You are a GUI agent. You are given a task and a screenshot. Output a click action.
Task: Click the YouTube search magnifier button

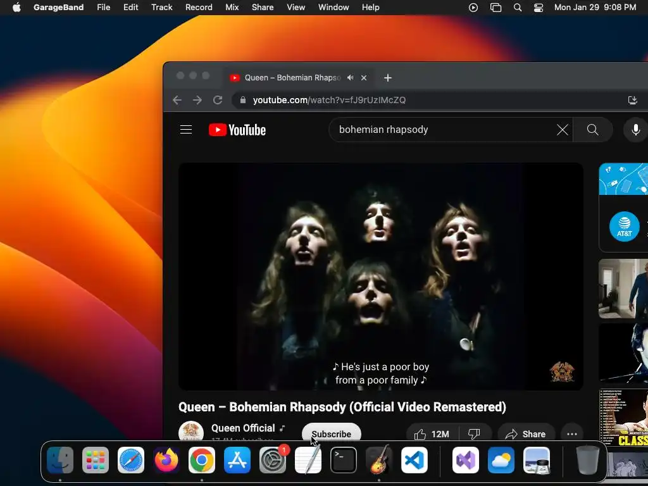tap(592, 130)
